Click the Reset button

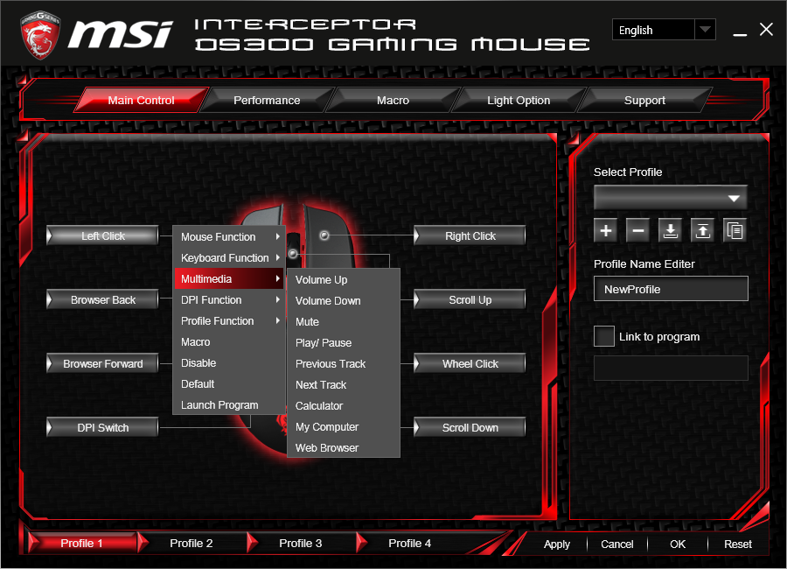738,544
